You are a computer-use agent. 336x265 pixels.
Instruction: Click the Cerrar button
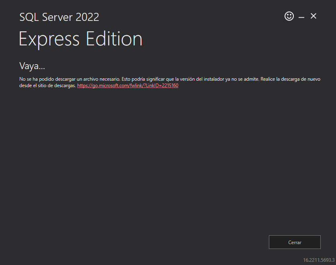click(295, 242)
